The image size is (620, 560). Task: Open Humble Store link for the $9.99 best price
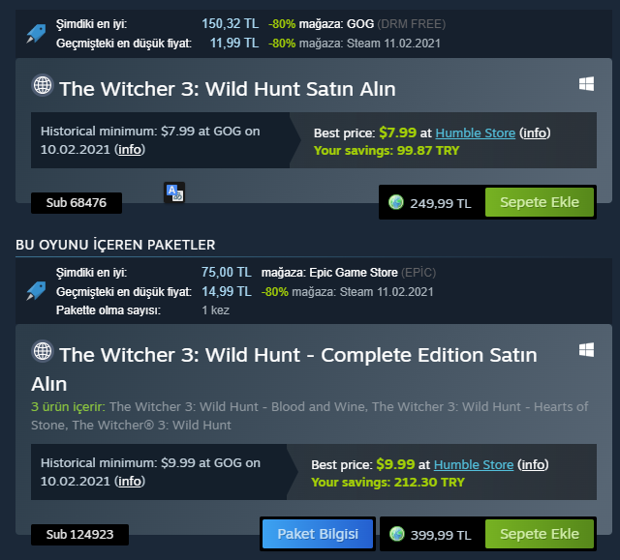[475, 464]
